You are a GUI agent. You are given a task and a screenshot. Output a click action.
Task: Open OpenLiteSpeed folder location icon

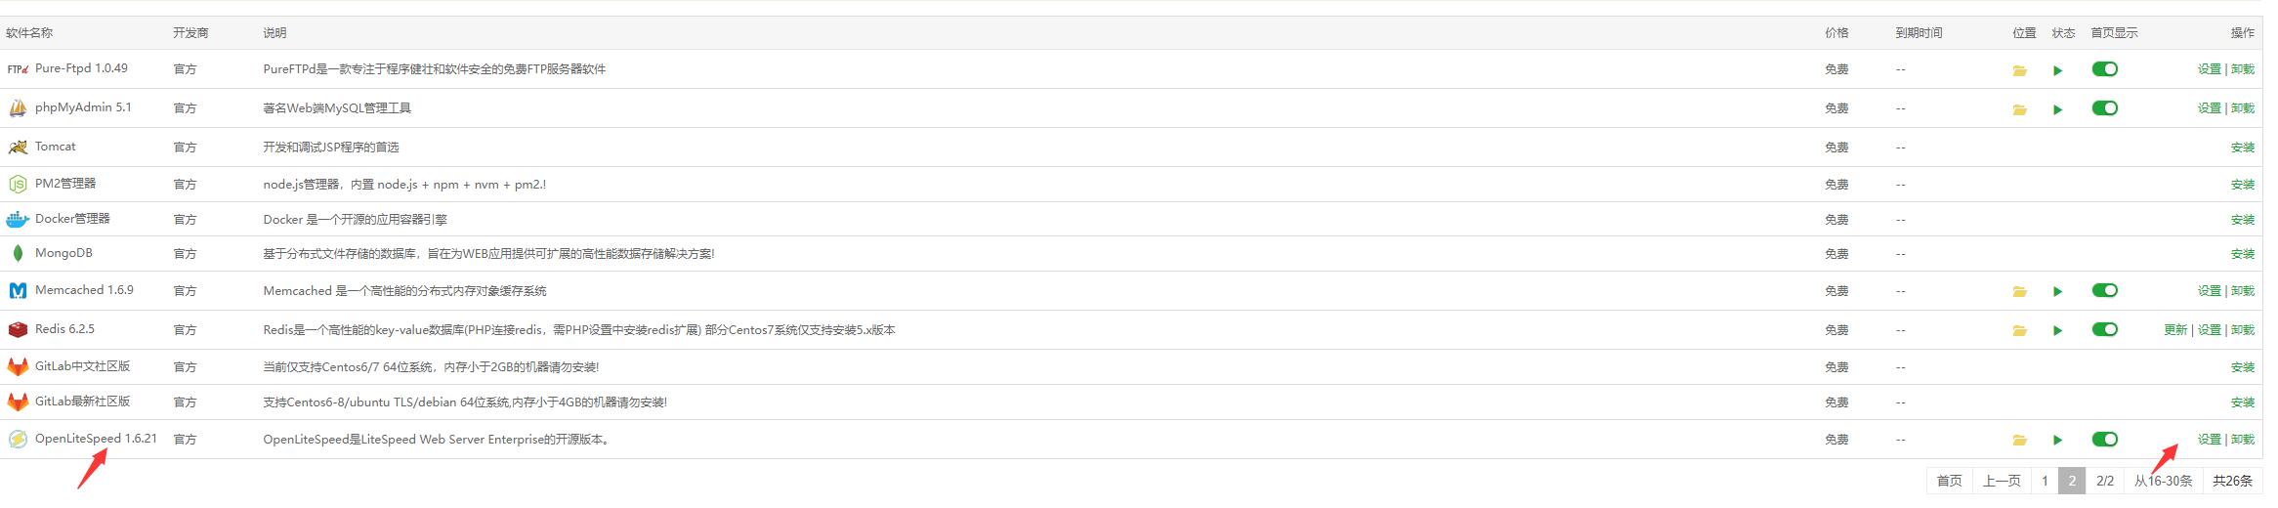pos(2019,440)
